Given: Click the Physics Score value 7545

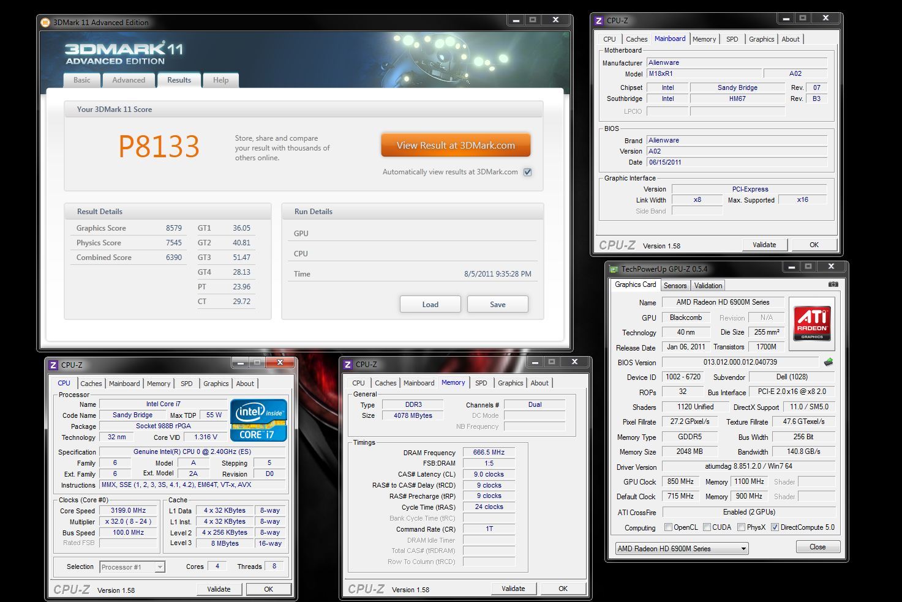Looking at the screenshot, I should click(174, 243).
